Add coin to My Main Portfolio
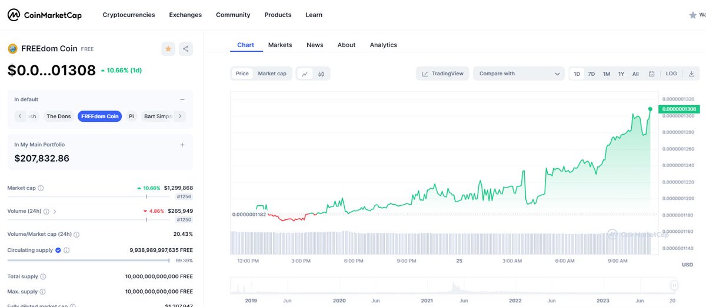Image resolution: width=706 pixels, height=307 pixels. tap(182, 145)
